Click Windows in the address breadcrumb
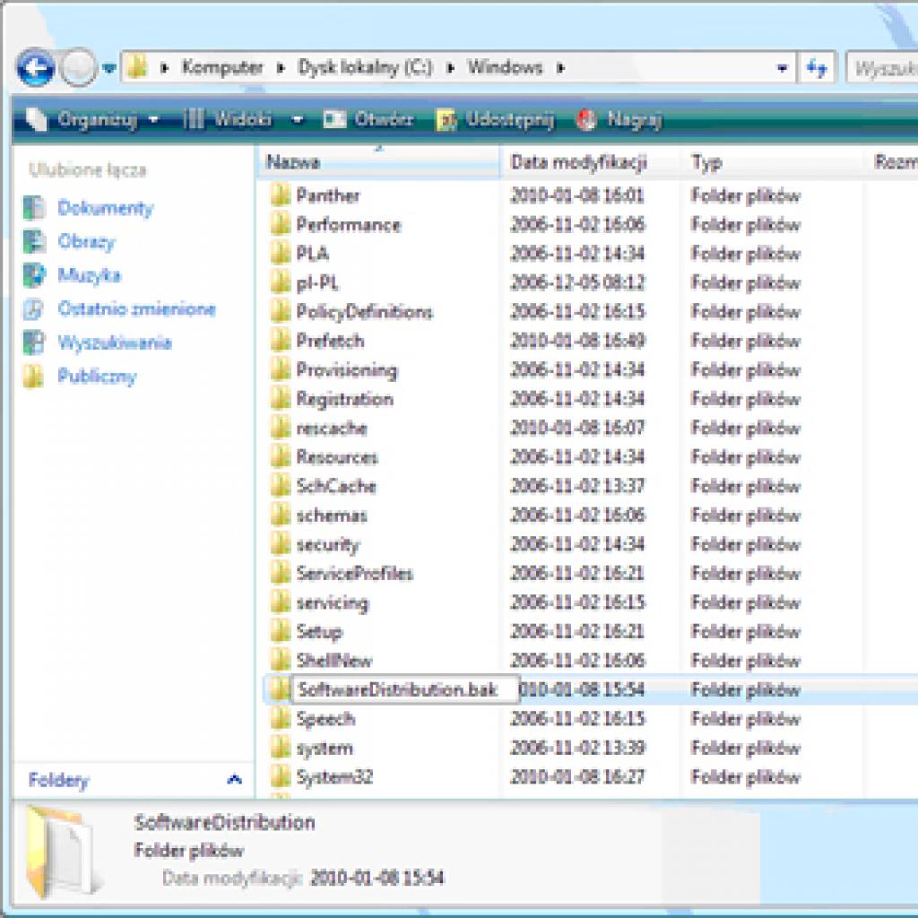Viewport: 918px width, 918px height. (x=505, y=67)
